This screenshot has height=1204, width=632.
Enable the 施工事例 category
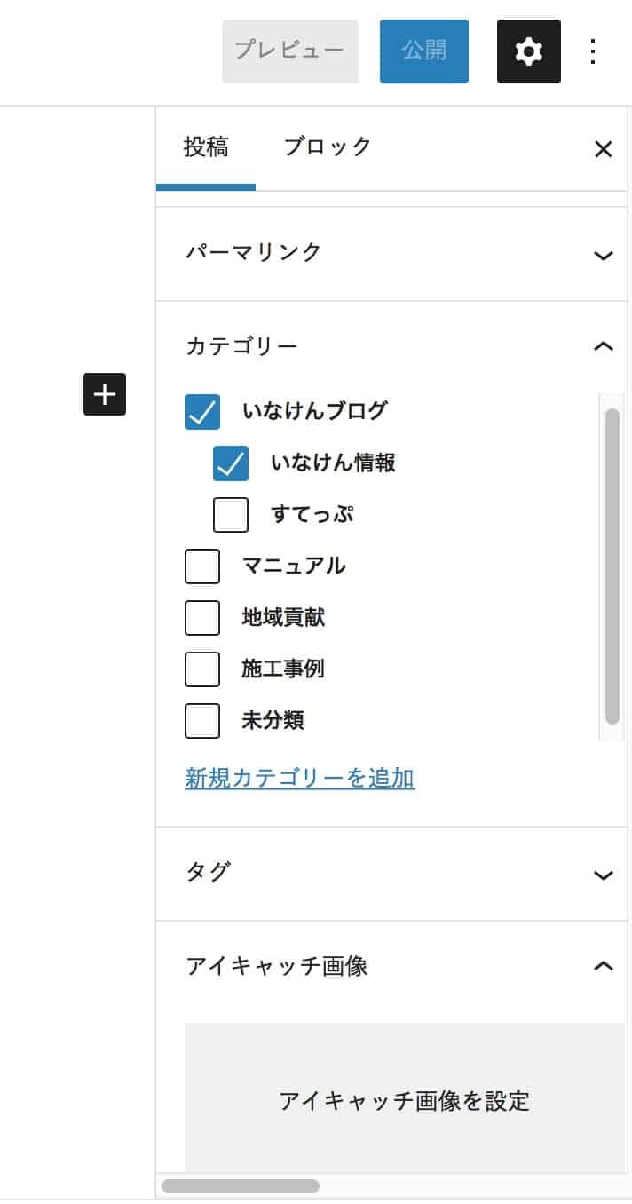[x=202, y=669]
